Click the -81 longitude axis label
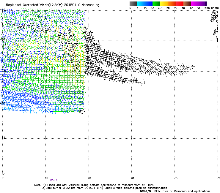 [131, 178]
